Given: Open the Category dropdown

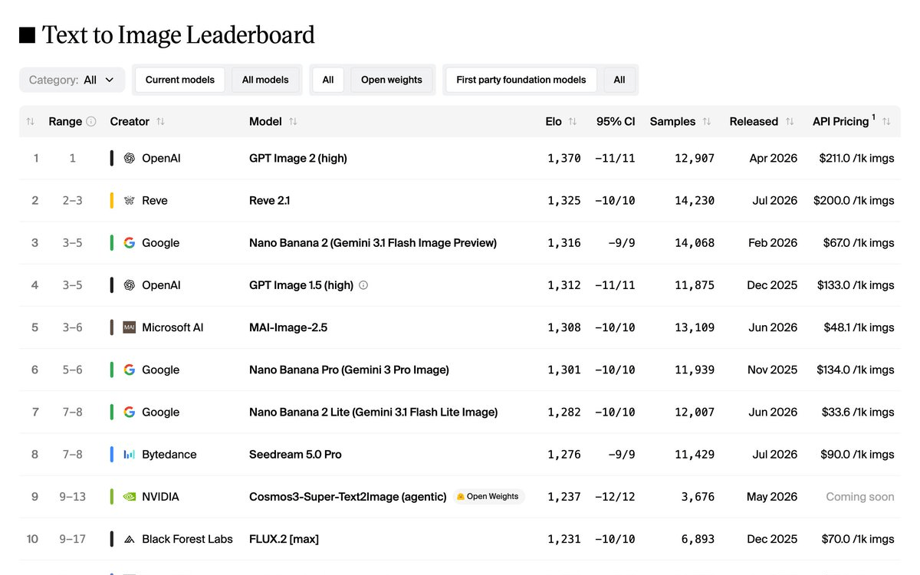Looking at the screenshot, I should click(x=72, y=80).
